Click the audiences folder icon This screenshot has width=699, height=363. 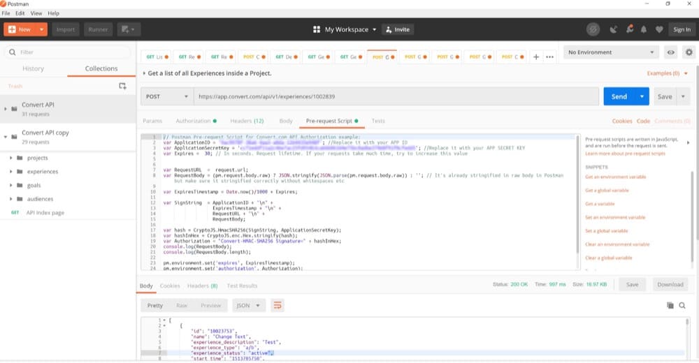[x=20, y=199]
